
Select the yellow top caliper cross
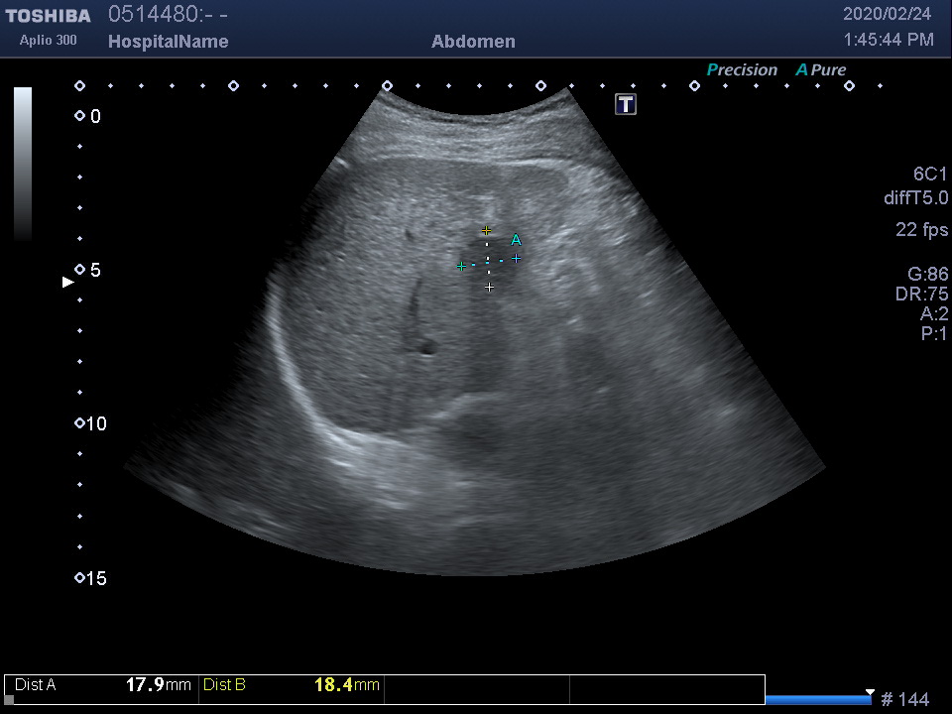(486, 230)
